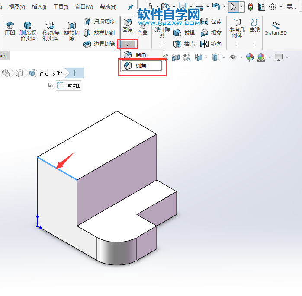This screenshot has height=296, width=302.
Task: Open the Shell (抽壳) tool
Action: point(184,44)
